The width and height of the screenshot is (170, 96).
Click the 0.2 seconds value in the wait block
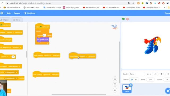(x=44, y=35)
